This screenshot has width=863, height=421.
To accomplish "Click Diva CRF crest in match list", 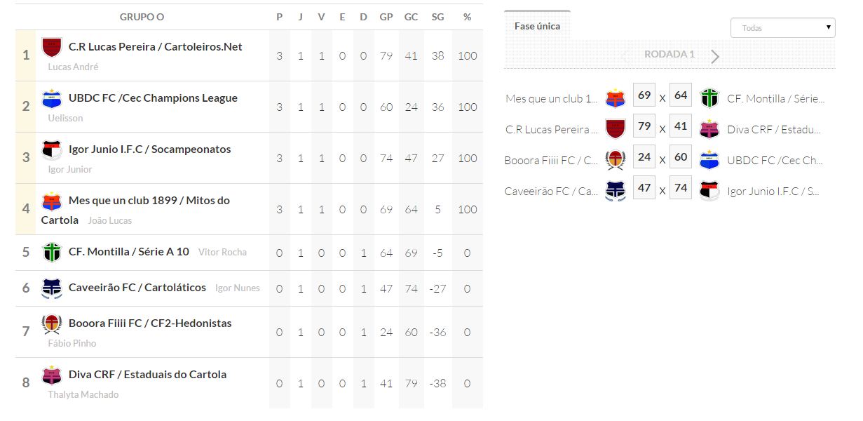I will pos(709,129).
